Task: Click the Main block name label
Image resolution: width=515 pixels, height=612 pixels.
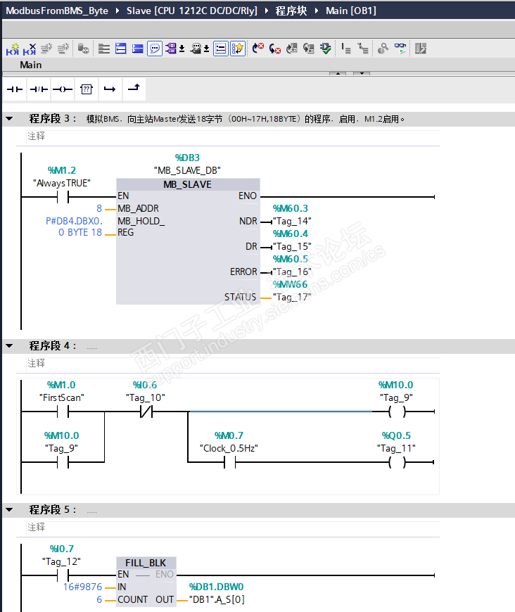Action: pos(31,65)
